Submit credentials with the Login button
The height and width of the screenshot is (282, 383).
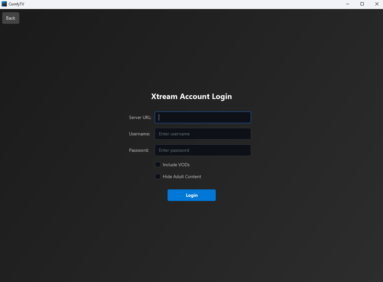pos(191,195)
